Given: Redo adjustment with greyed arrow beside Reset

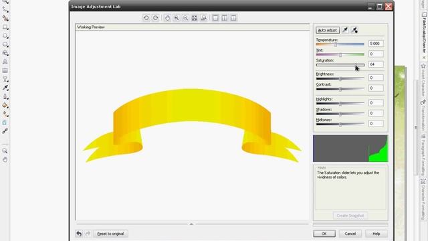Looking at the screenshot, I should (x=88, y=234).
